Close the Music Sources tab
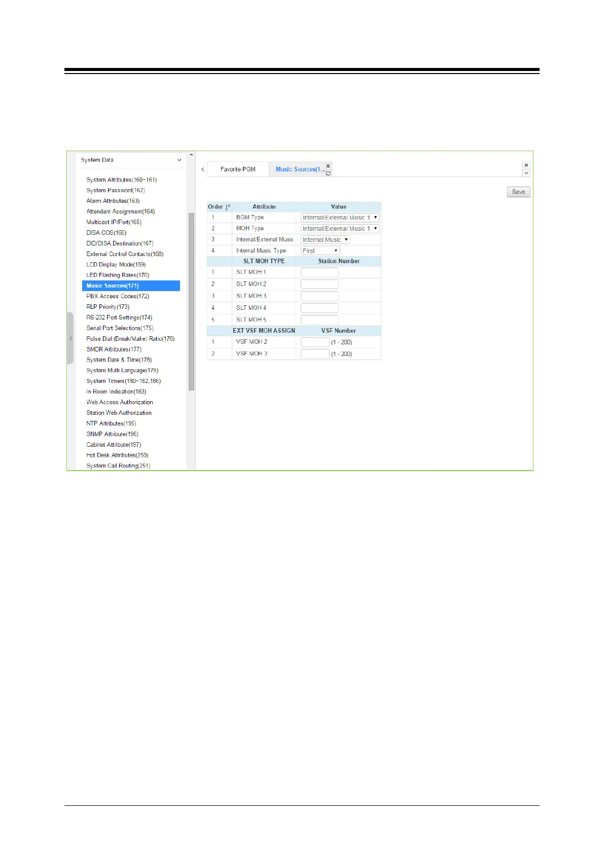 pos(328,166)
